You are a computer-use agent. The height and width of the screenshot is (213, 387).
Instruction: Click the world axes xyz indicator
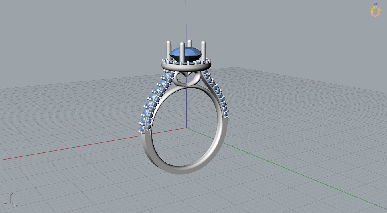click(11, 200)
